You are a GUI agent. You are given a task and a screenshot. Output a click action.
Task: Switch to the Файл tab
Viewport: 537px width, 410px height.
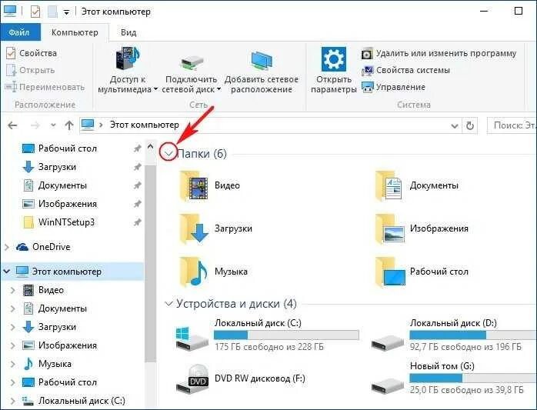click(19, 32)
